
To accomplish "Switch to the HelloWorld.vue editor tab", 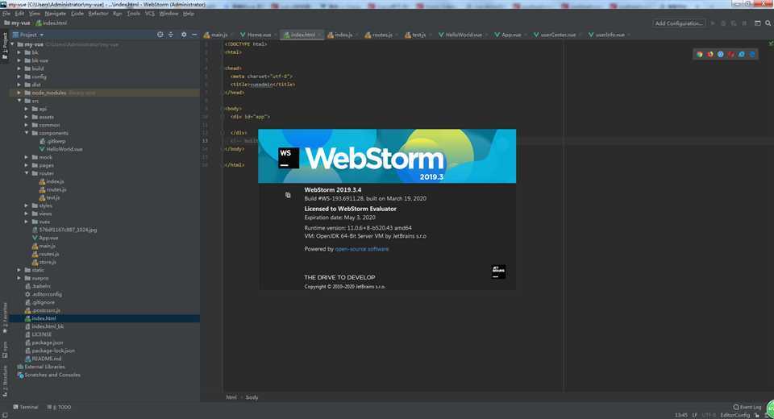I will [460, 35].
